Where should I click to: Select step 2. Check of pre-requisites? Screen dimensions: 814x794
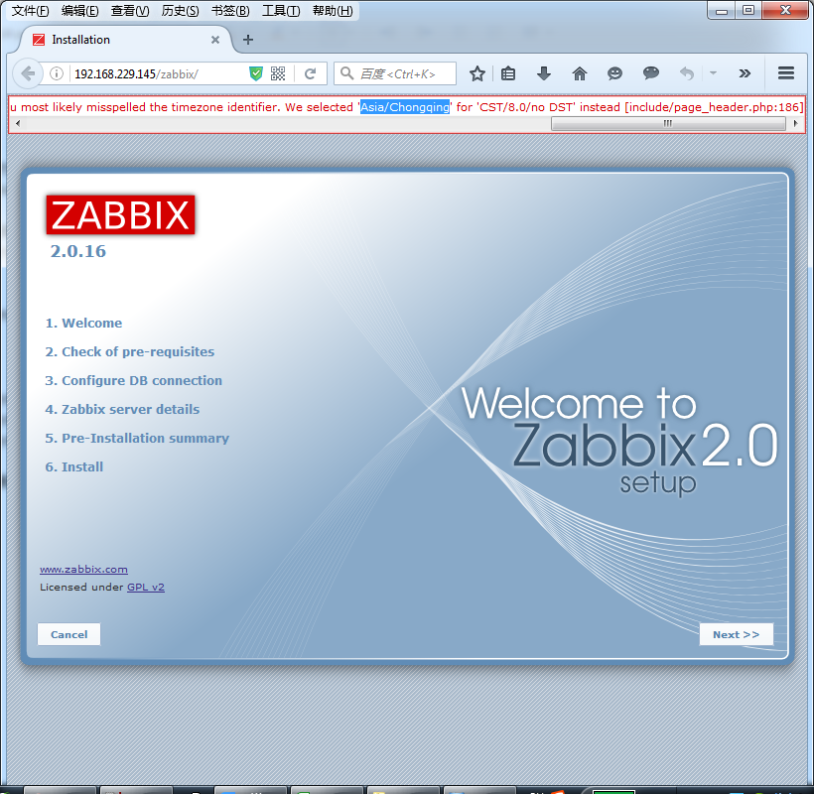130,352
